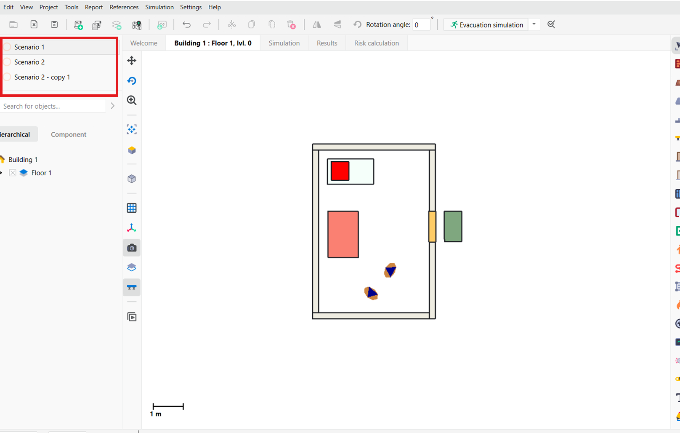The height and width of the screenshot is (433, 680).
Task: Click the fit-to-view focus icon
Action: [132, 129]
